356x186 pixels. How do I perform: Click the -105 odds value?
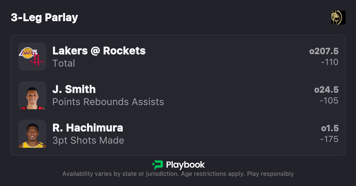[329, 101]
